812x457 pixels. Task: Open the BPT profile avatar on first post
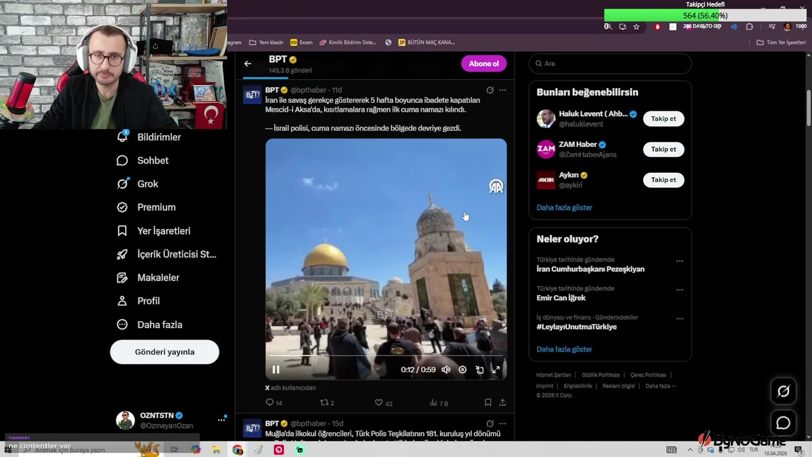tap(252, 95)
